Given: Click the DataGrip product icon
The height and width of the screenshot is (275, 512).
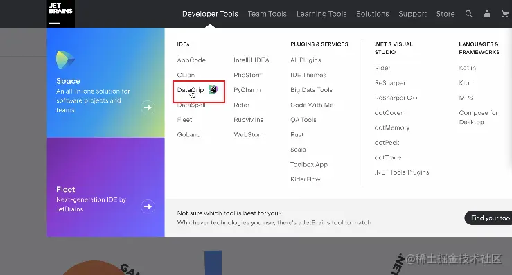Looking at the screenshot, I should 213,89.
